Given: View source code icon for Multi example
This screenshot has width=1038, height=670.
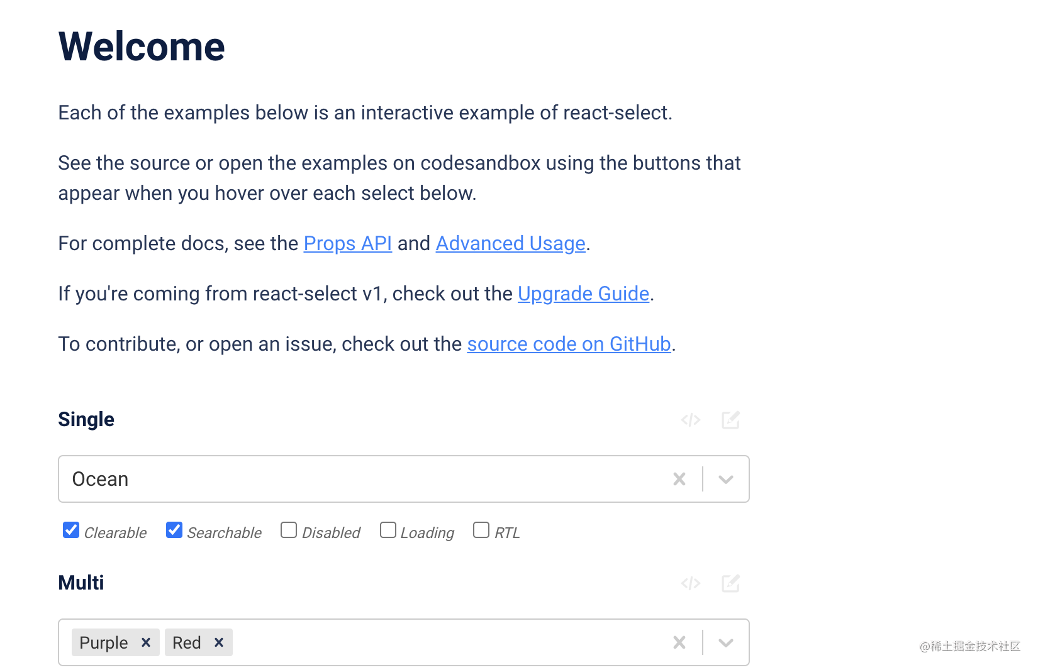Looking at the screenshot, I should pyautogui.click(x=691, y=583).
